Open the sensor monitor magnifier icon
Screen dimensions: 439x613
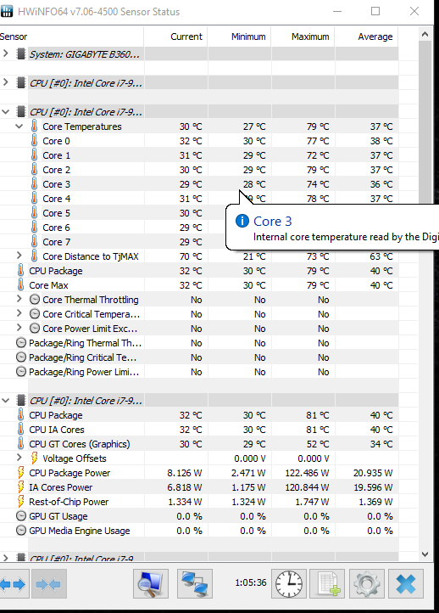pyautogui.click(x=151, y=583)
